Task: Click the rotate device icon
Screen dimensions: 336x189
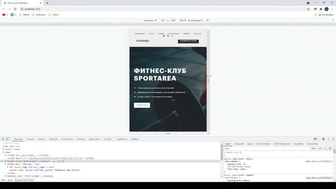Action: click(207, 20)
